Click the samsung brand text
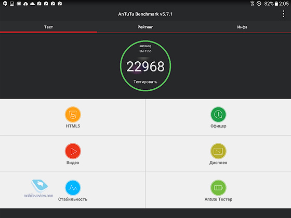Image resolution: width=291 pixels, height=218 pixels. [145, 46]
